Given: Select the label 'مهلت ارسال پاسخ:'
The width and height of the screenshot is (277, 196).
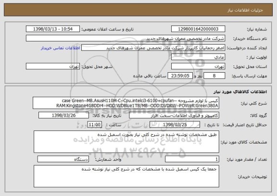Looking at the screenshot, I should (x=249, y=76).
